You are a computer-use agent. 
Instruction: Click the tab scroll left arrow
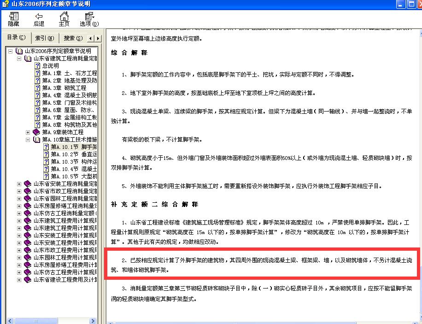[x=91, y=39]
